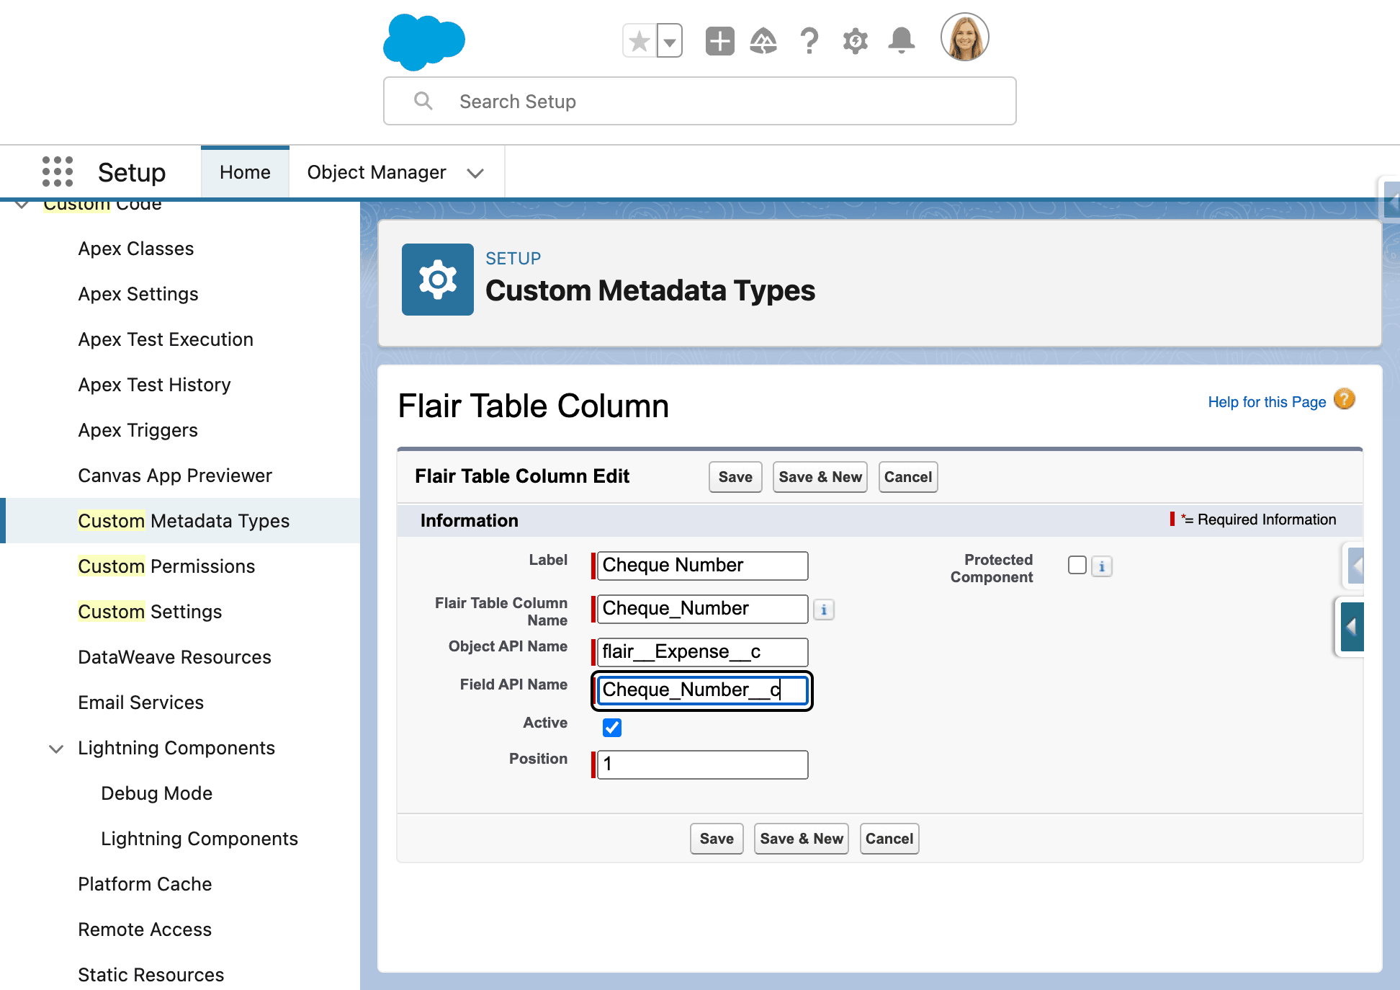Open Apex Triggers in sidebar
This screenshot has height=990, width=1400.
(138, 430)
